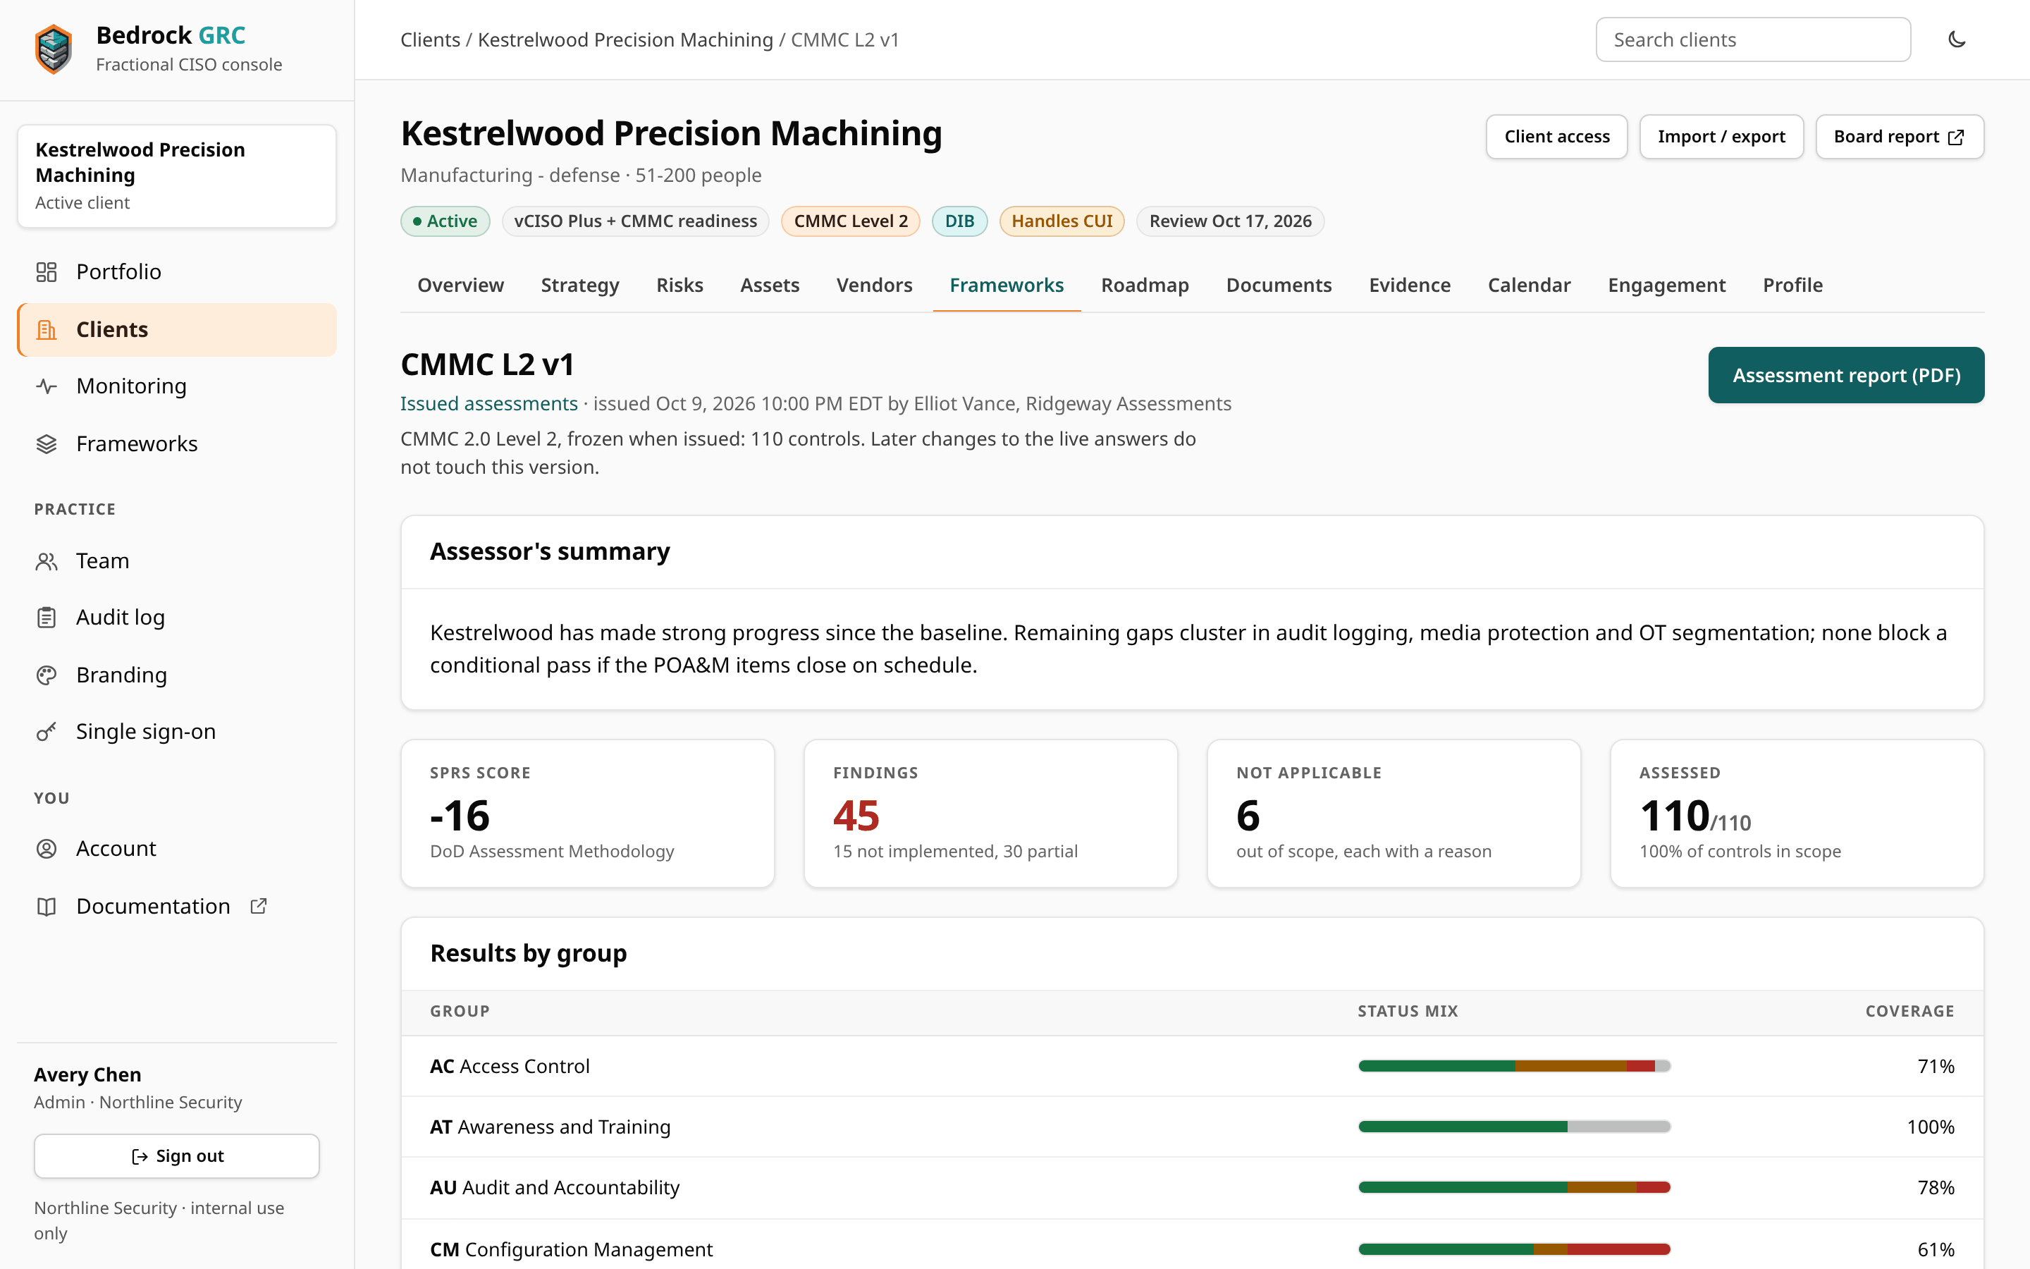This screenshot has width=2030, height=1269.
Task: Click the 71% coverage value
Action: pos(1936,1067)
